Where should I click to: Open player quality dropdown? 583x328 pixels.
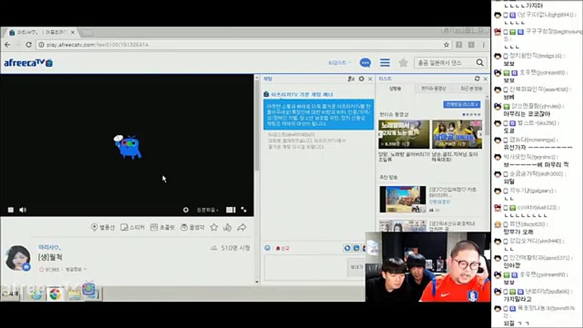click(207, 210)
